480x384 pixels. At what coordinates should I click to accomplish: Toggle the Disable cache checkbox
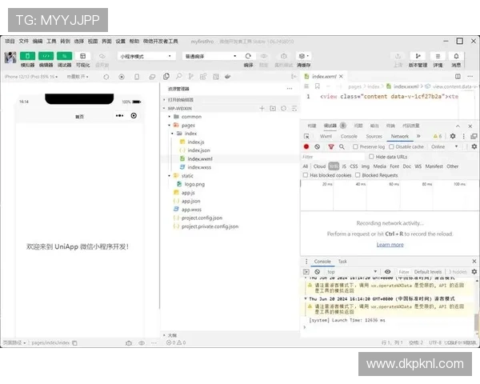392,147
